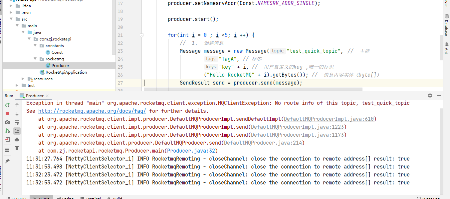Click the project tree vertical scrollbar
Viewport: 450px width, 199px height.
click(x=114, y=27)
